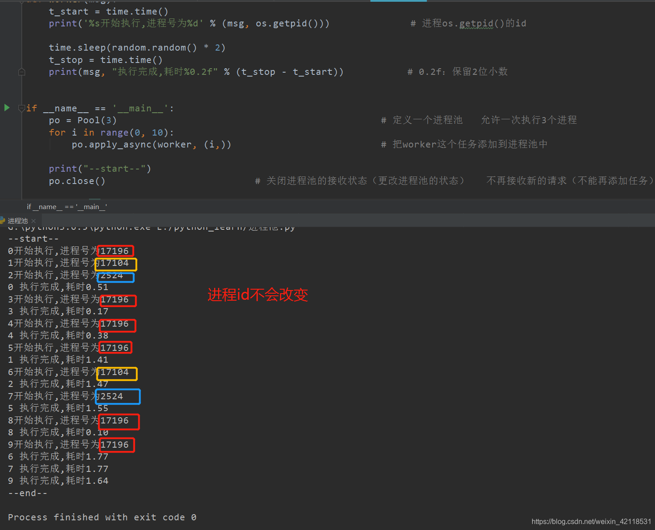Click console line 5 执行完成,耗时1.55
Screen dimensions: 655x530
(58, 408)
